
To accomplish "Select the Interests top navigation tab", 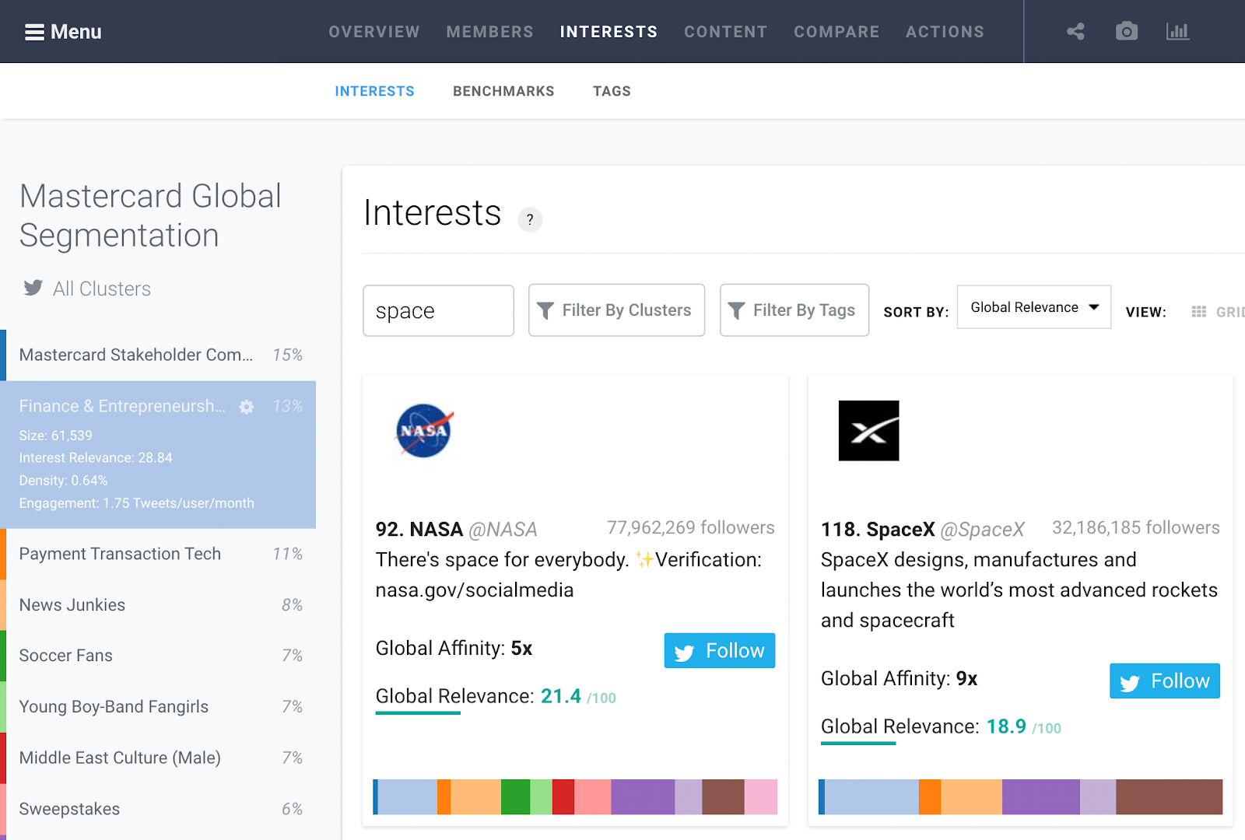I will coord(608,32).
